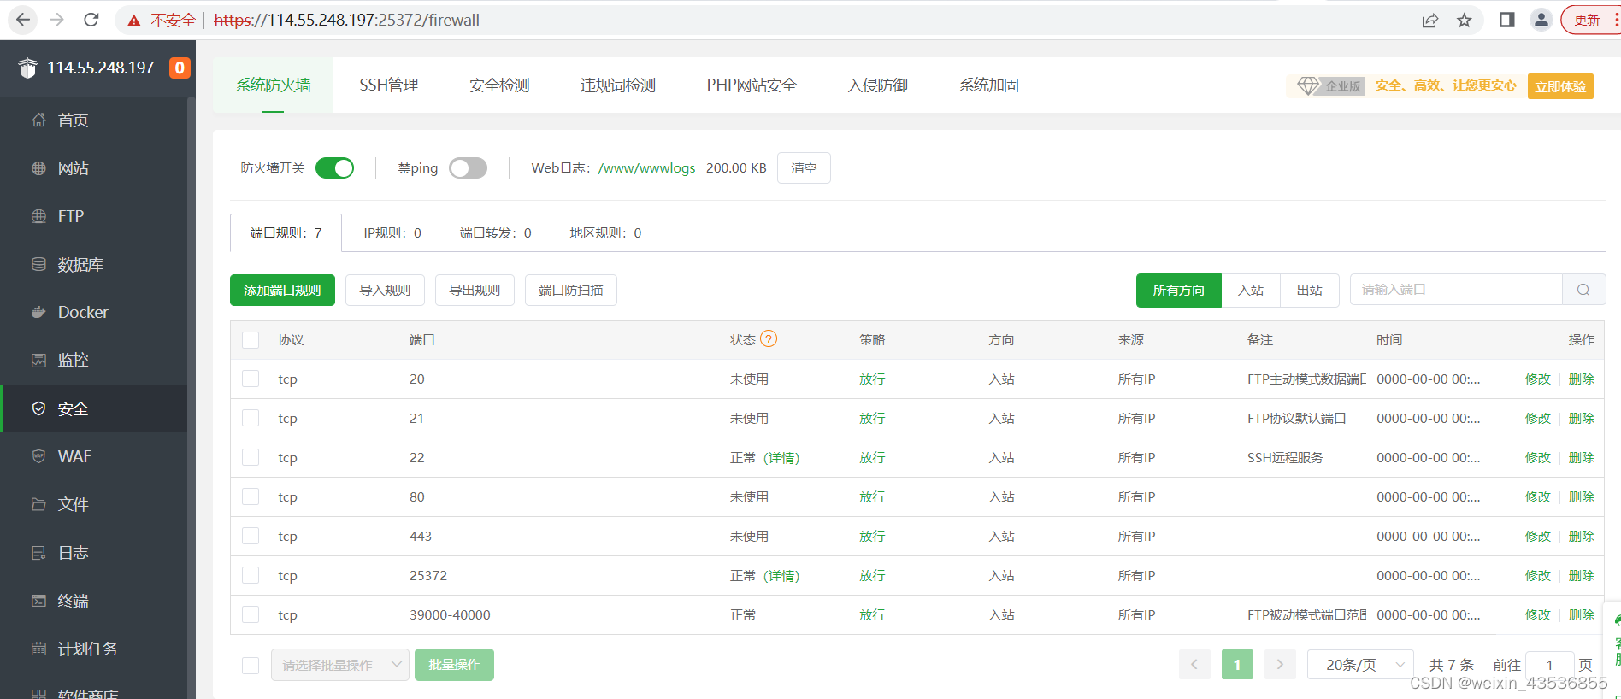1621x699 pixels.
Task: Check the checkbox for port 39000-40000 row
Action: 251,614
